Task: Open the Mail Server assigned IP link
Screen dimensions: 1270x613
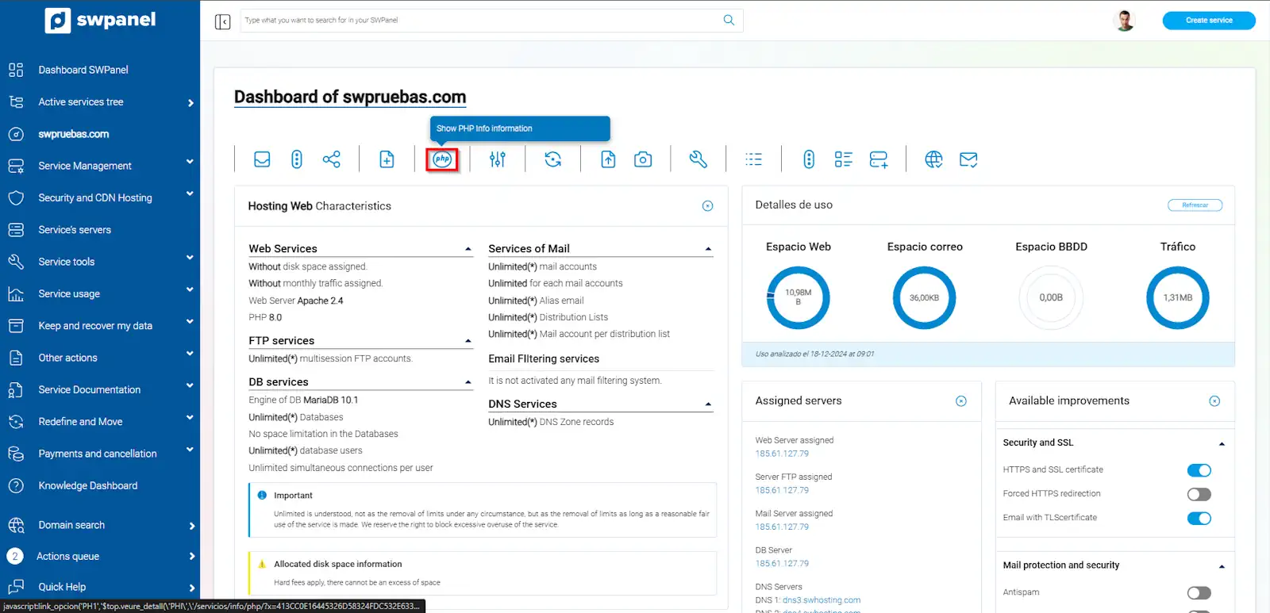Action: point(782,527)
